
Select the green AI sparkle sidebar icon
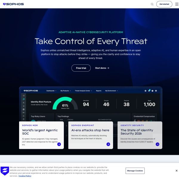[24, 99]
